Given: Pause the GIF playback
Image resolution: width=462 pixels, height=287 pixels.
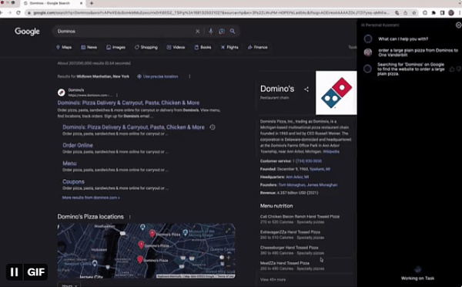Looking at the screenshot, I should coord(14,272).
